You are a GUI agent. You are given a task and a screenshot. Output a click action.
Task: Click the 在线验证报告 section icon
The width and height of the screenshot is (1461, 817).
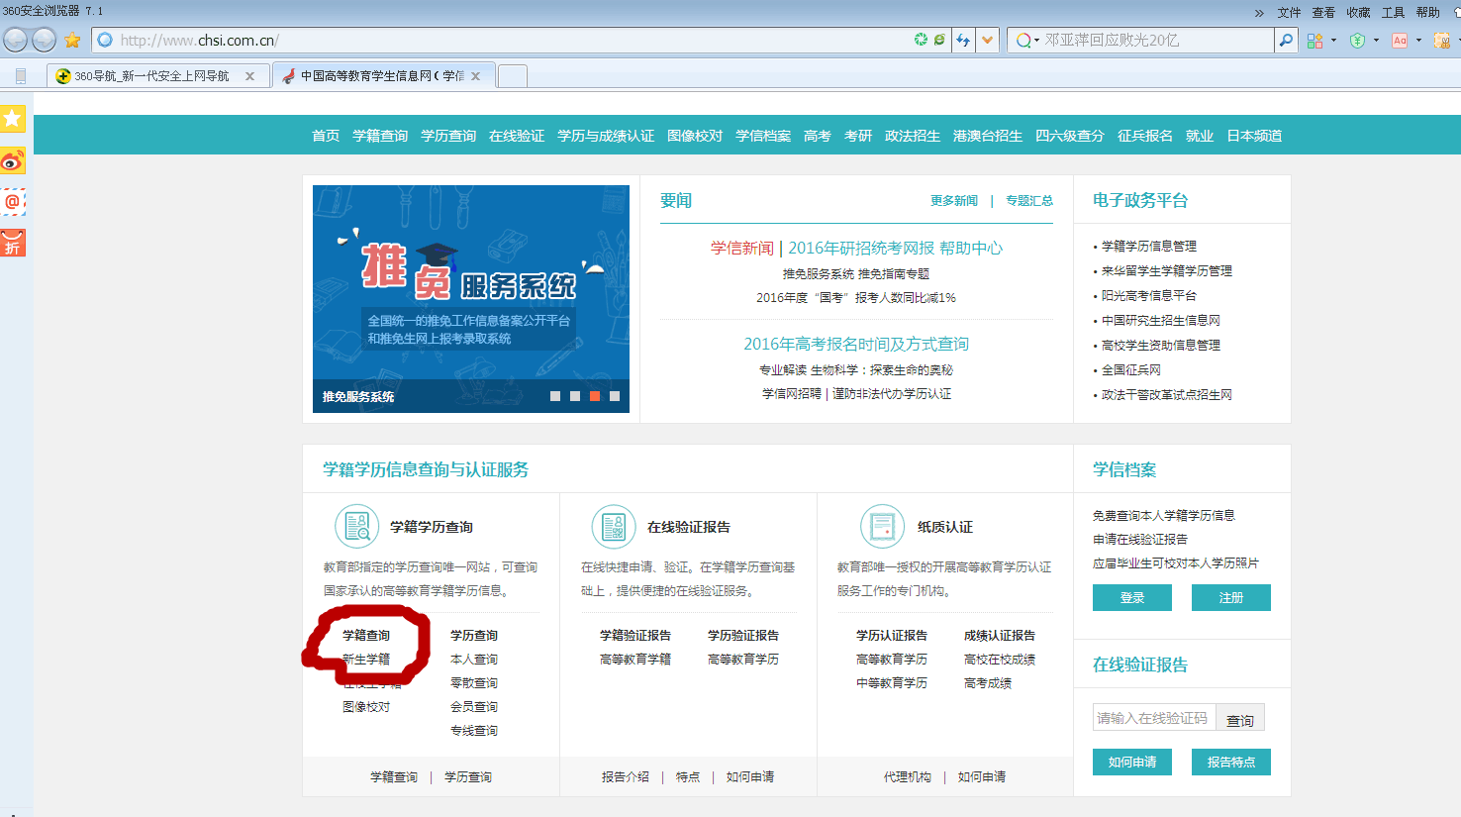[614, 527]
